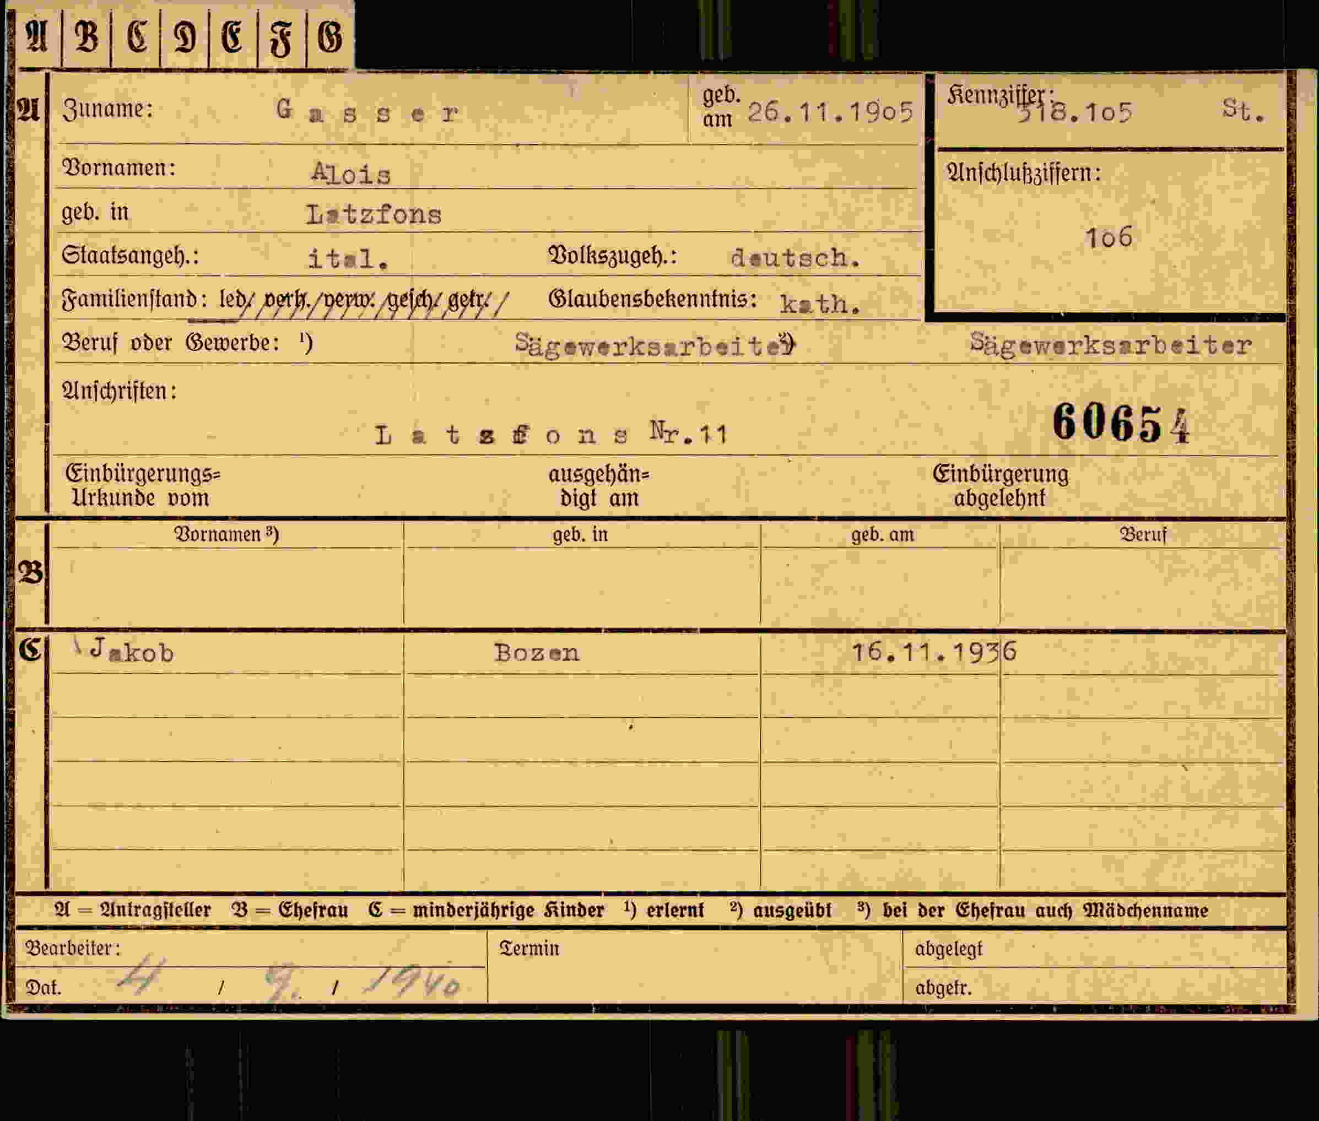Select index tab letter C

click(x=136, y=37)
